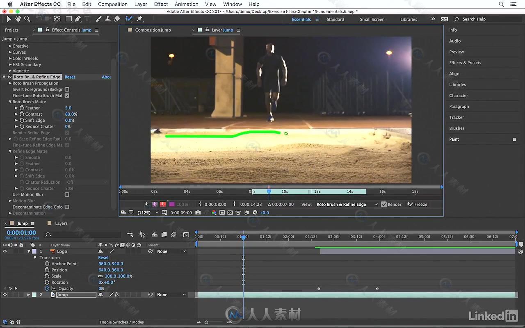Enable Use Motion Blur checkbox

point(67,195)
